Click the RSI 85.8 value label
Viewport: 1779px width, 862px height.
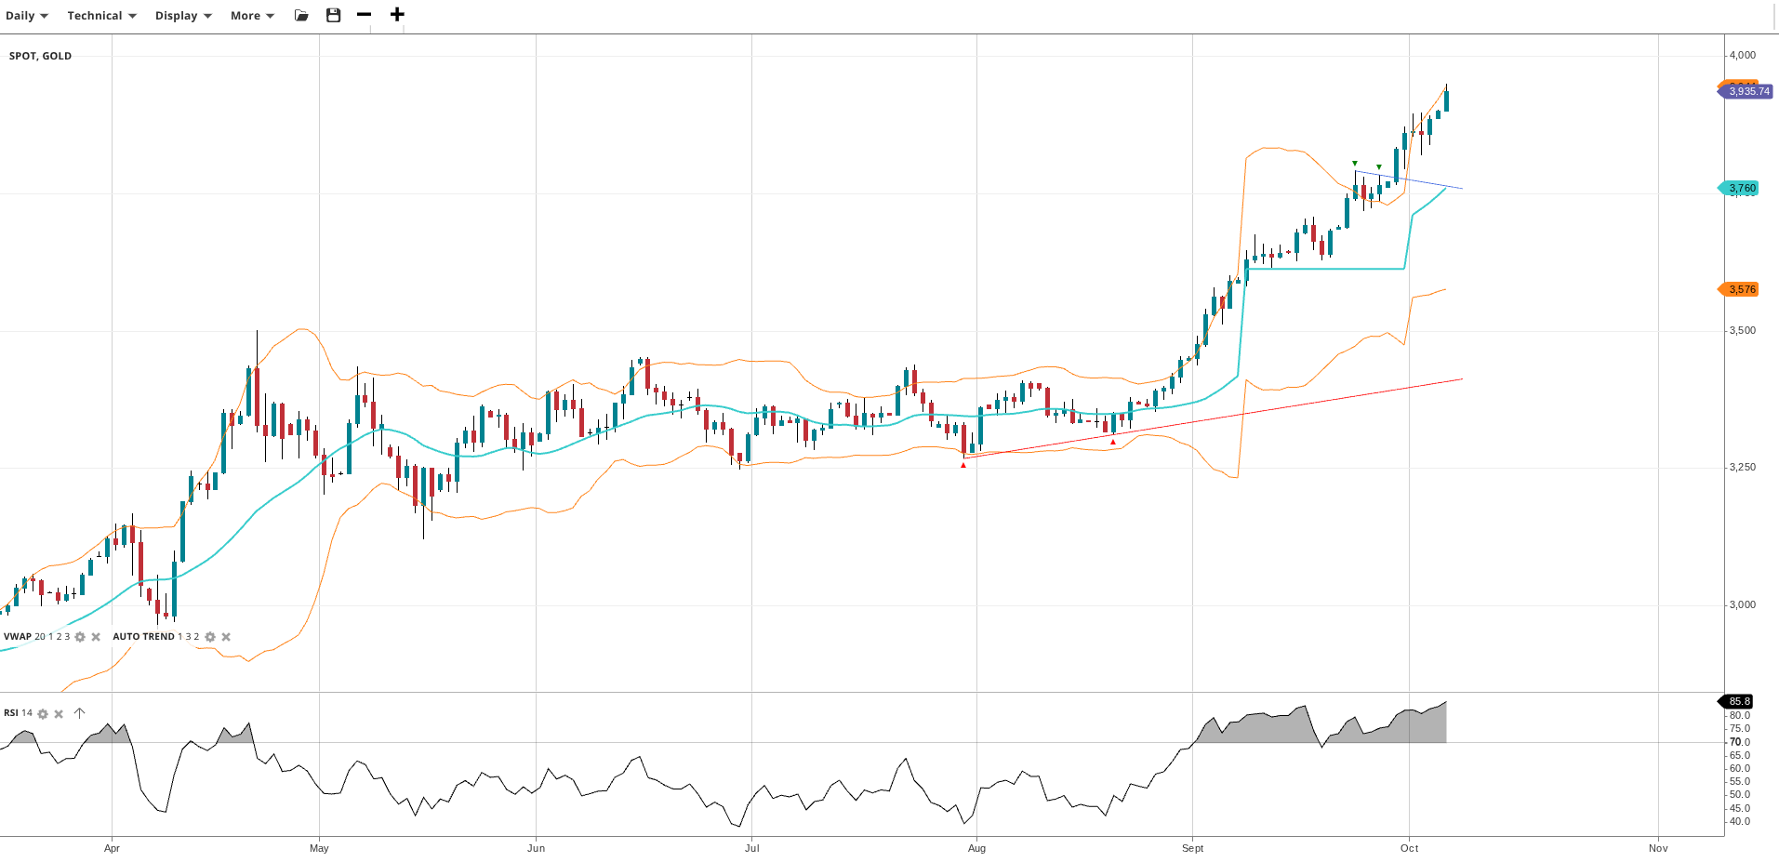[x=1738, y=701]
